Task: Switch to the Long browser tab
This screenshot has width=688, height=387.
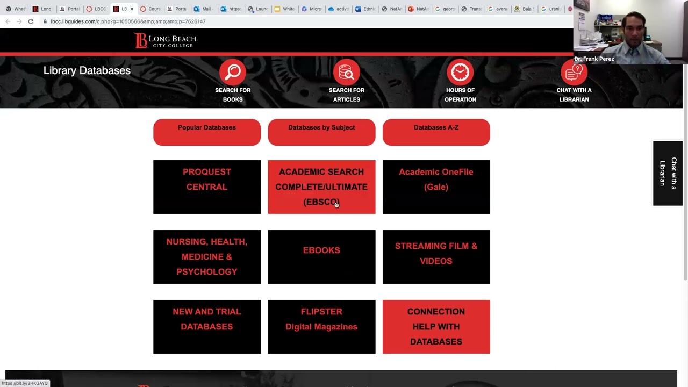Action: coord(42,9)
